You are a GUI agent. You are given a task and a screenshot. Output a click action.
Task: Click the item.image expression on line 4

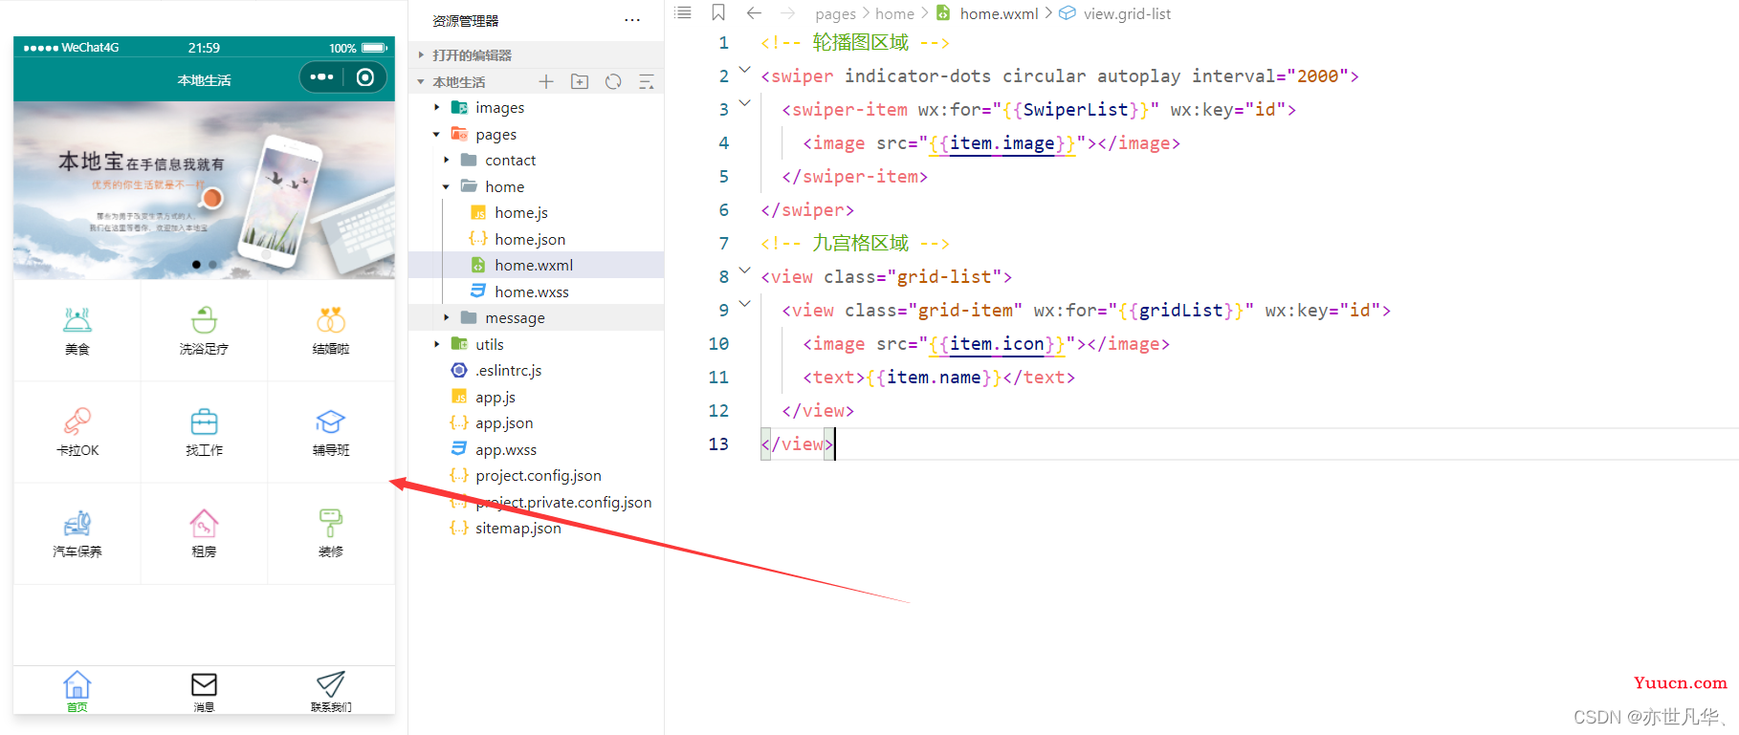(1002, 143)
